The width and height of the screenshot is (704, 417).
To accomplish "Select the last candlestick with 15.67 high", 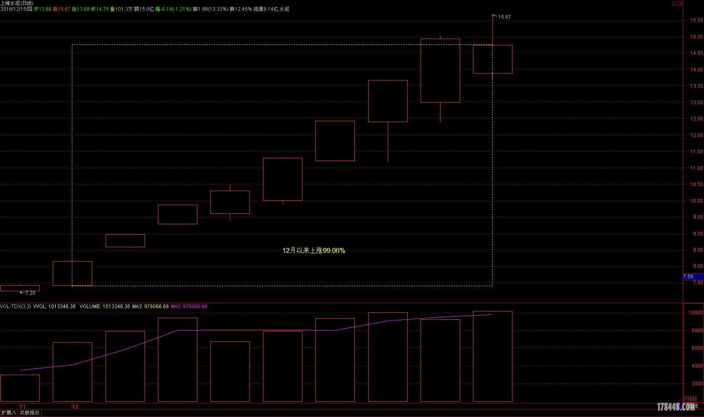I will coord(492,59).
